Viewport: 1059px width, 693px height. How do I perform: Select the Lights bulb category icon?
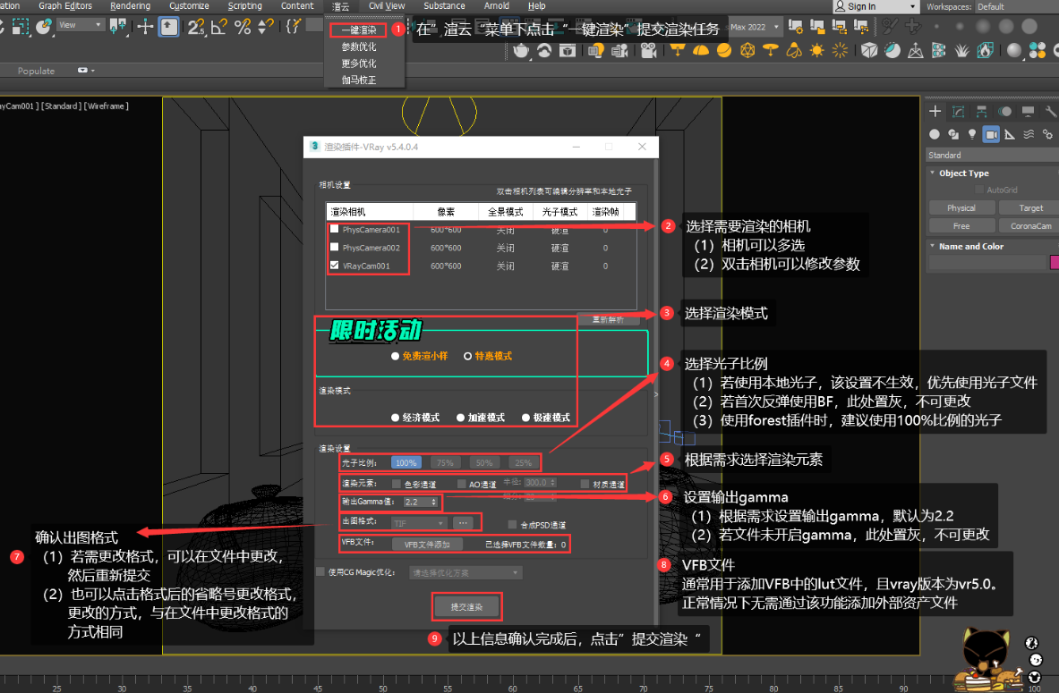972,134
